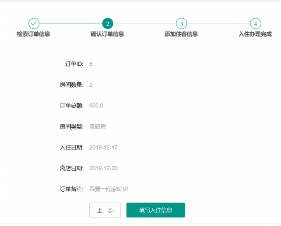Click the order total 600.0
Screen dimensions: 281x226
pyautogui.click(x=96, y=105)
